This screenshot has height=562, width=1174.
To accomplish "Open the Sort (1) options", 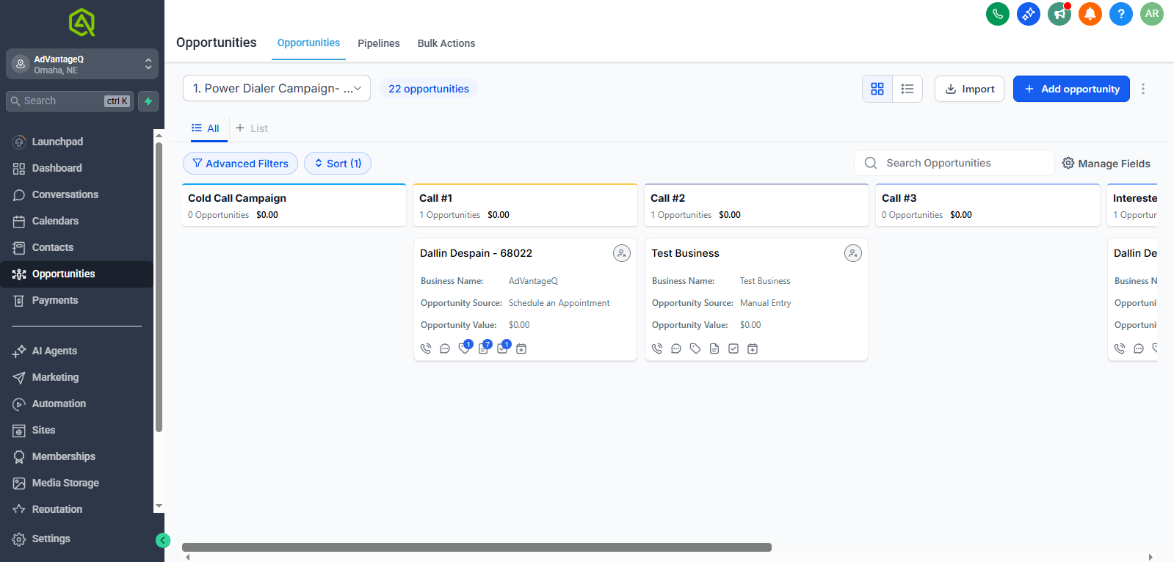I will pos(338,164).
